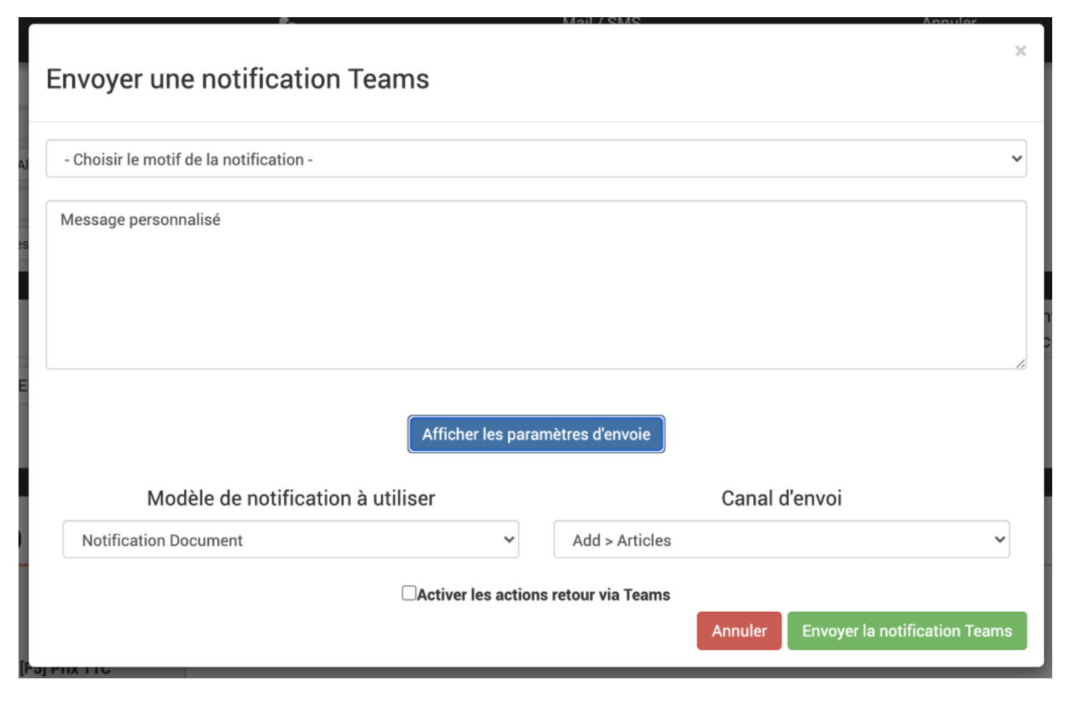
Task: Enable Activer les actions retour via Teams
Action: click(409, 593)
